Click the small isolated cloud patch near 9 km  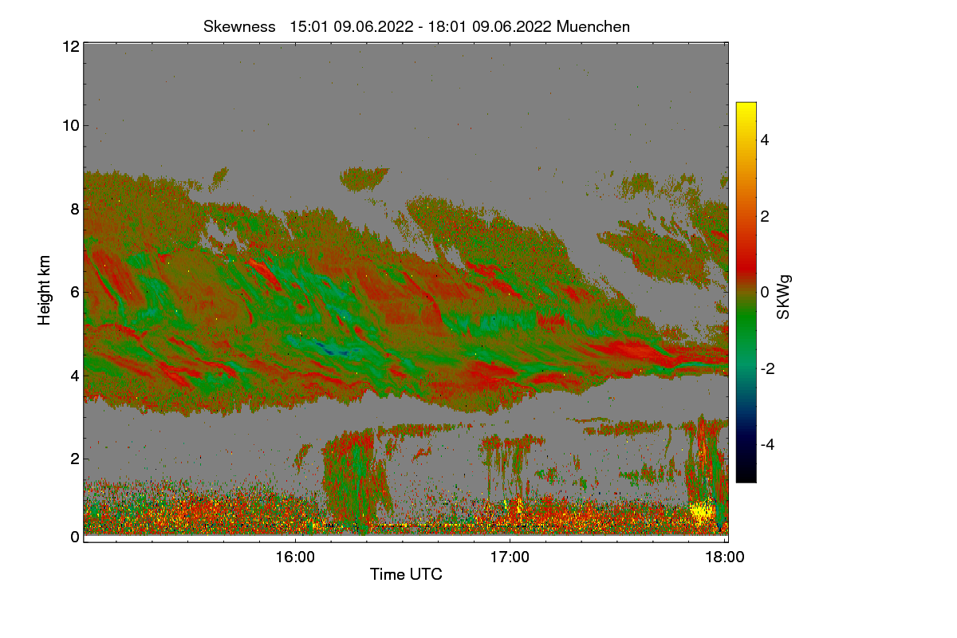coord(364,178)
